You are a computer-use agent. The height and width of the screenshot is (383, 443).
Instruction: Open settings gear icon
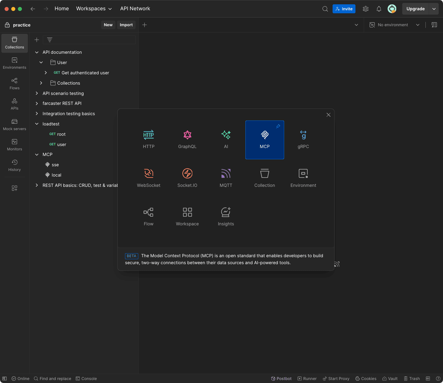(x=366, y=9)
